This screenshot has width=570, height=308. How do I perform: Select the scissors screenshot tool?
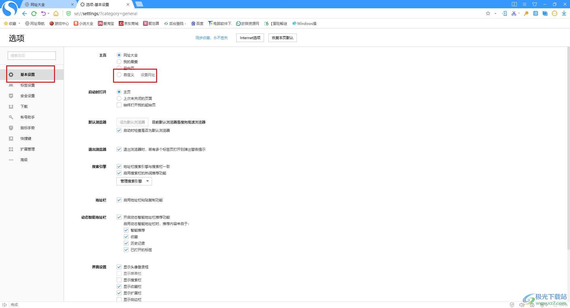[x=514, y=13]
